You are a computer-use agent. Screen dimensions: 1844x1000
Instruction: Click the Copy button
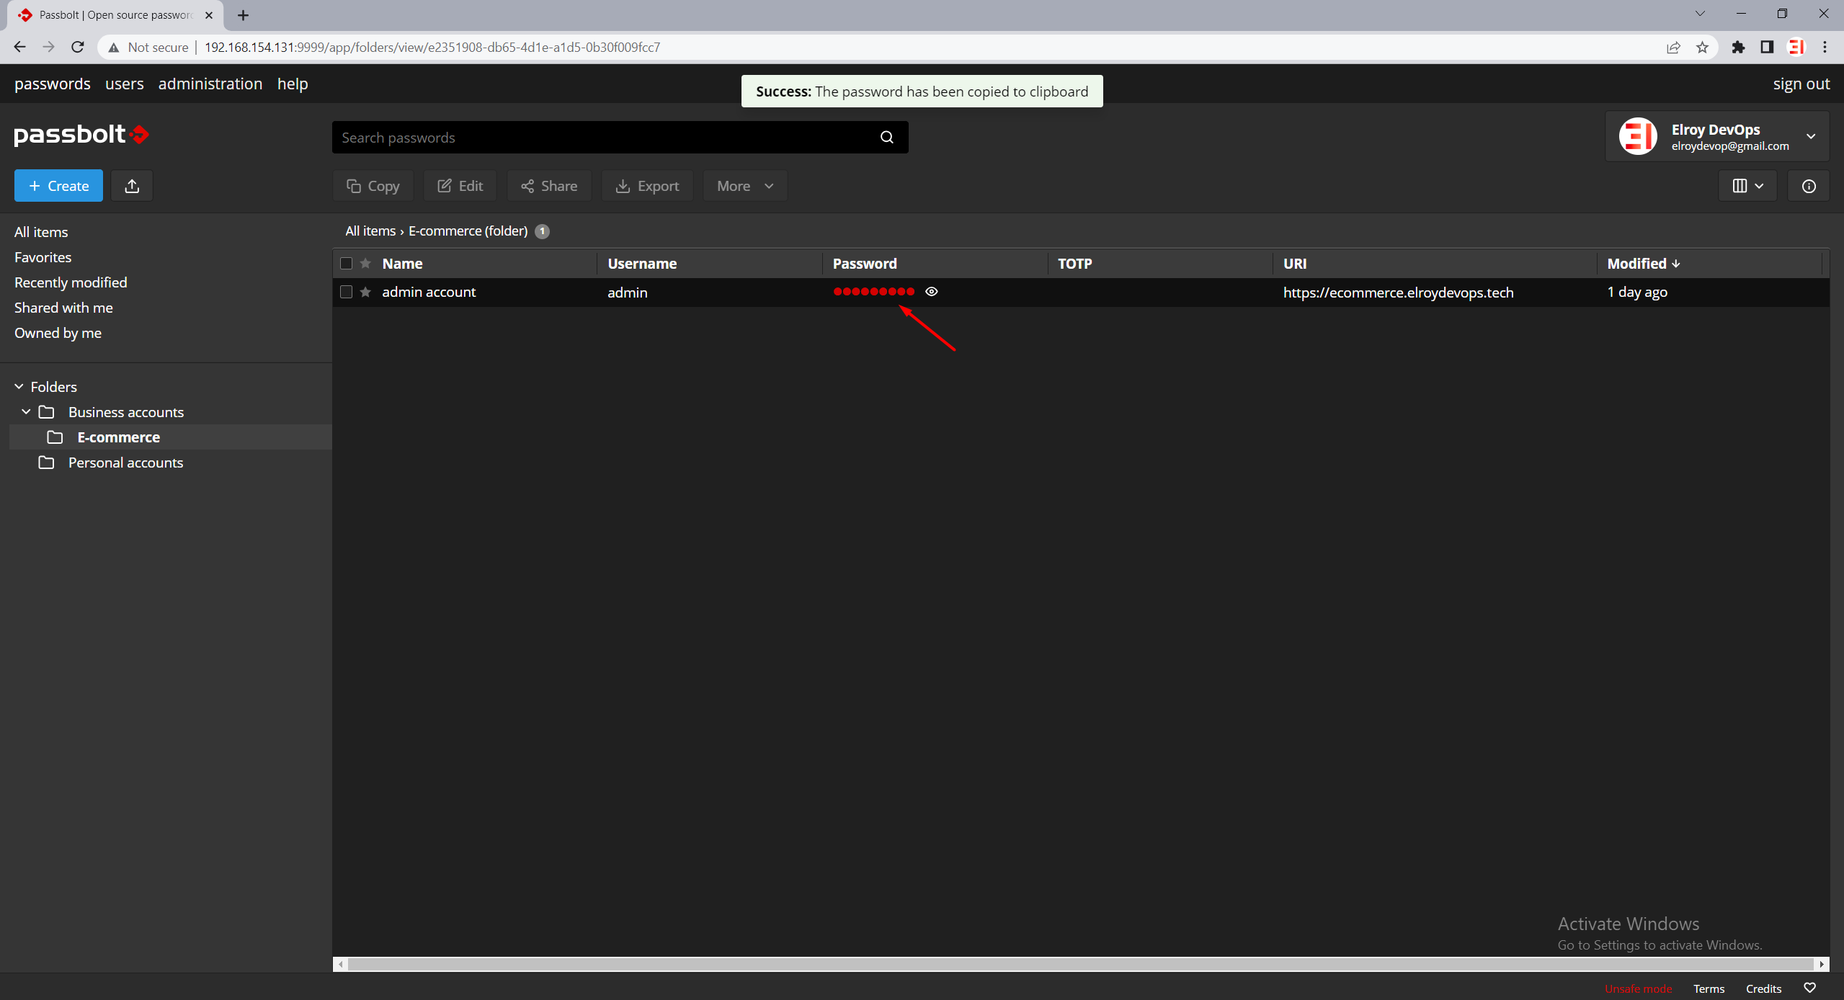pyautogui.click(x=373, y=186)
